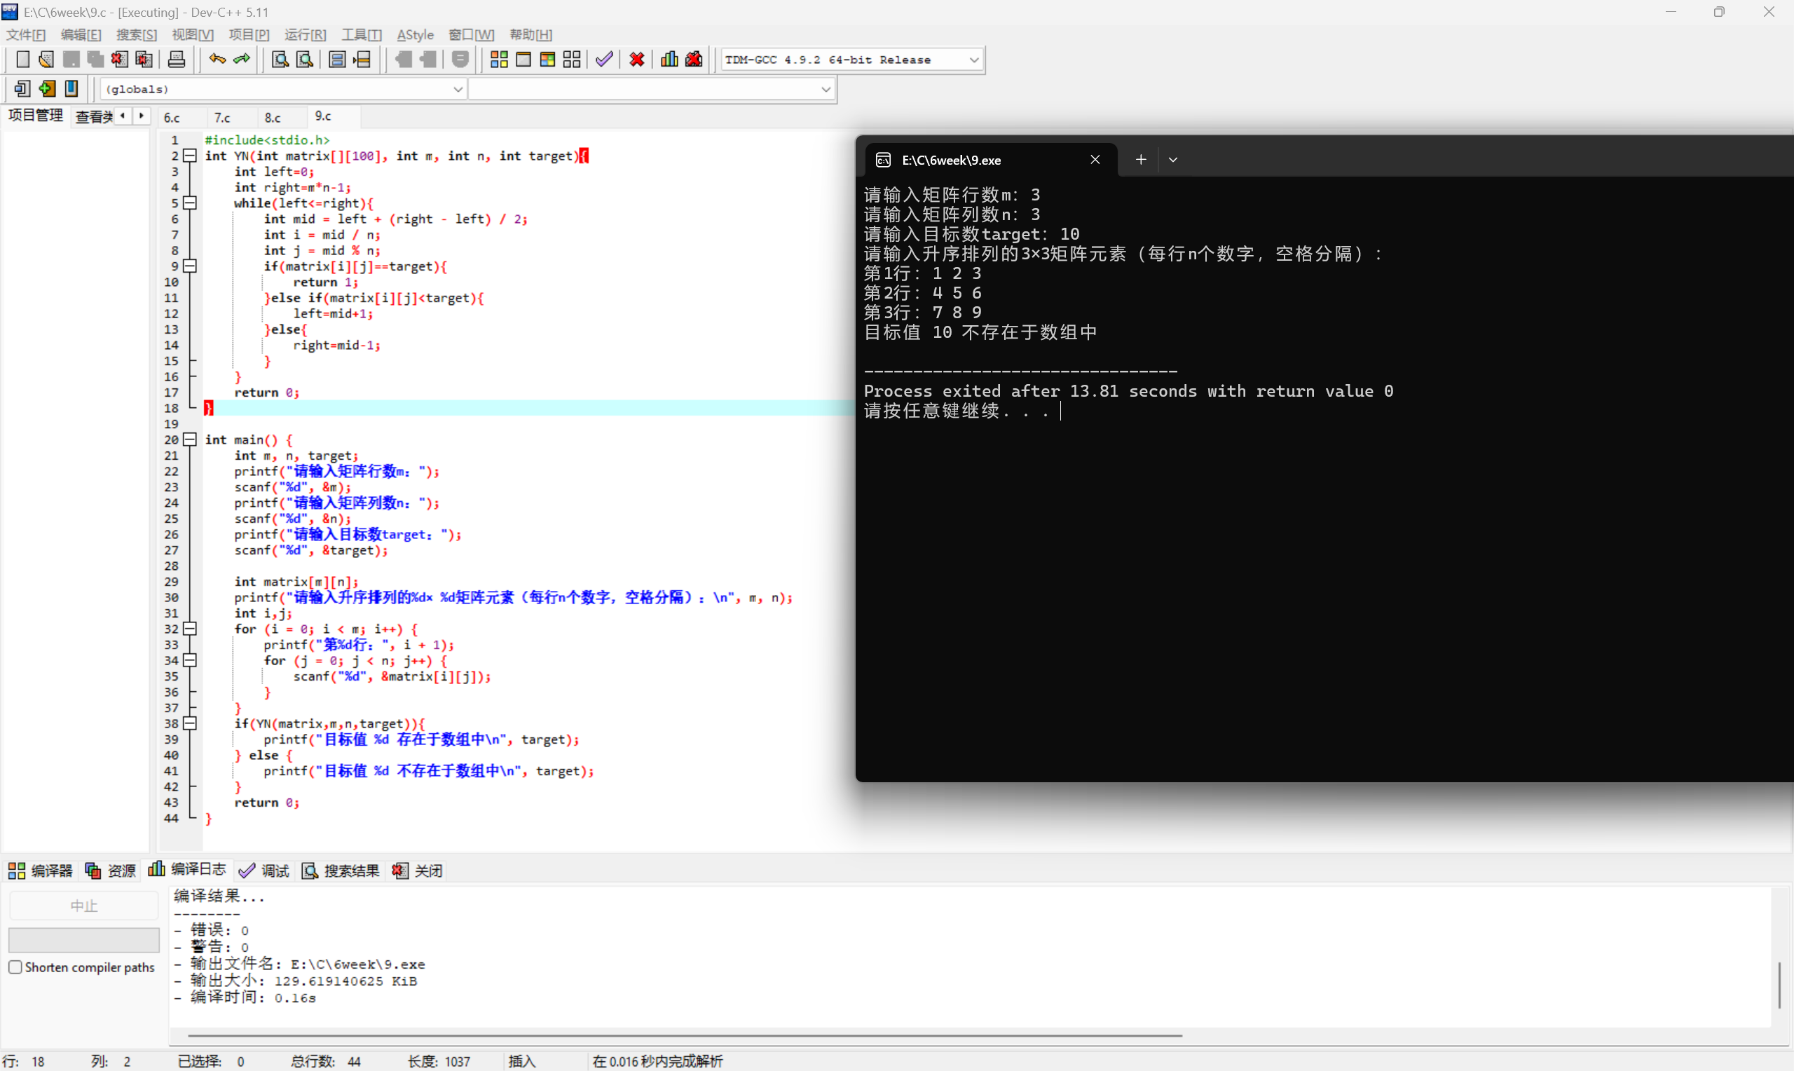The height and width of the screenshot is (1071, 1794).
Task: Expand the (globals) scope dropdown
Action: tap(458, 89)
